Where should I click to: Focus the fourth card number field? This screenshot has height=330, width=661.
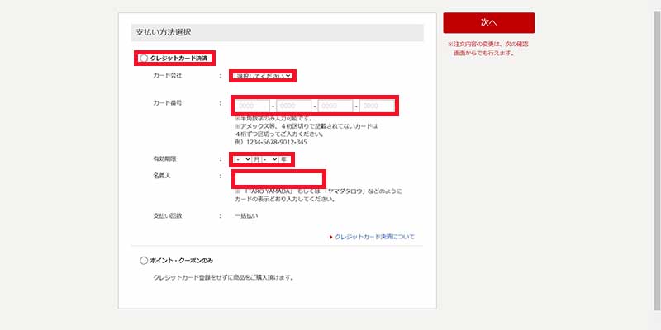pos(377,106)
